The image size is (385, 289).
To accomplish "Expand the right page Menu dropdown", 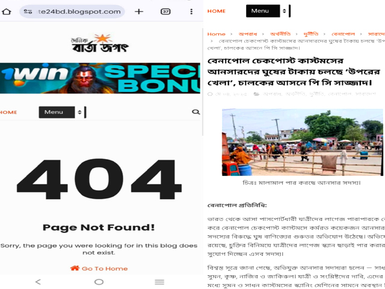I will (263, 11).
